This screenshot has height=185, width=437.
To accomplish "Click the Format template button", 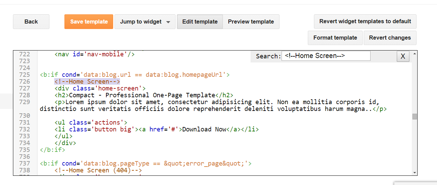I will (335, 38).
